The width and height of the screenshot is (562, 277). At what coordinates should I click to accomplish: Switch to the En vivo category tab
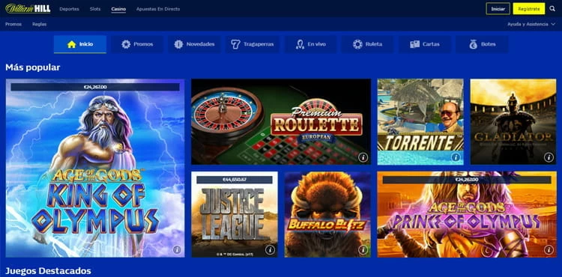pyautogui.click(x=310, y=44)
